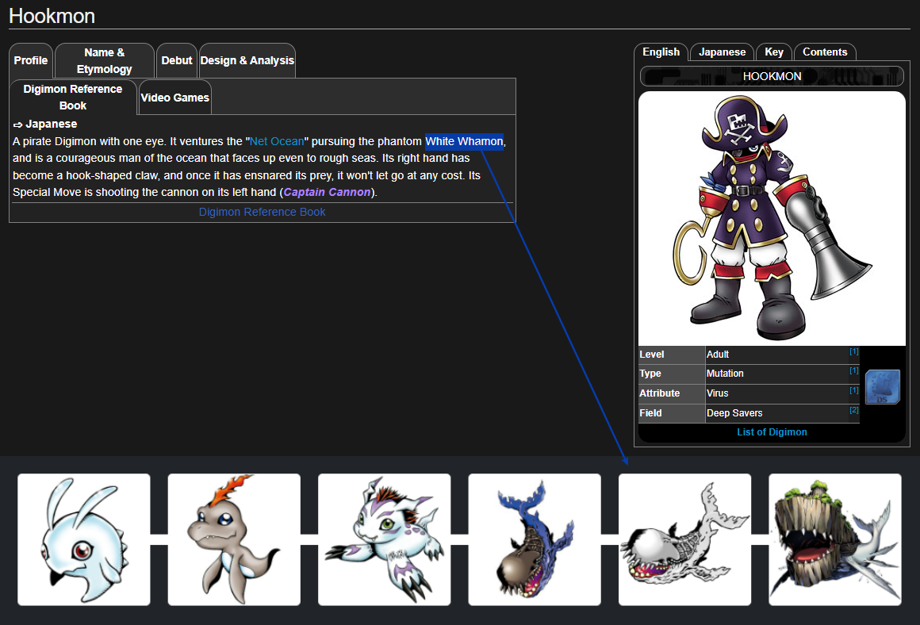Select the Gomamon thumbnail
This screenshot has width=920, height=625.
click(385, 540)
